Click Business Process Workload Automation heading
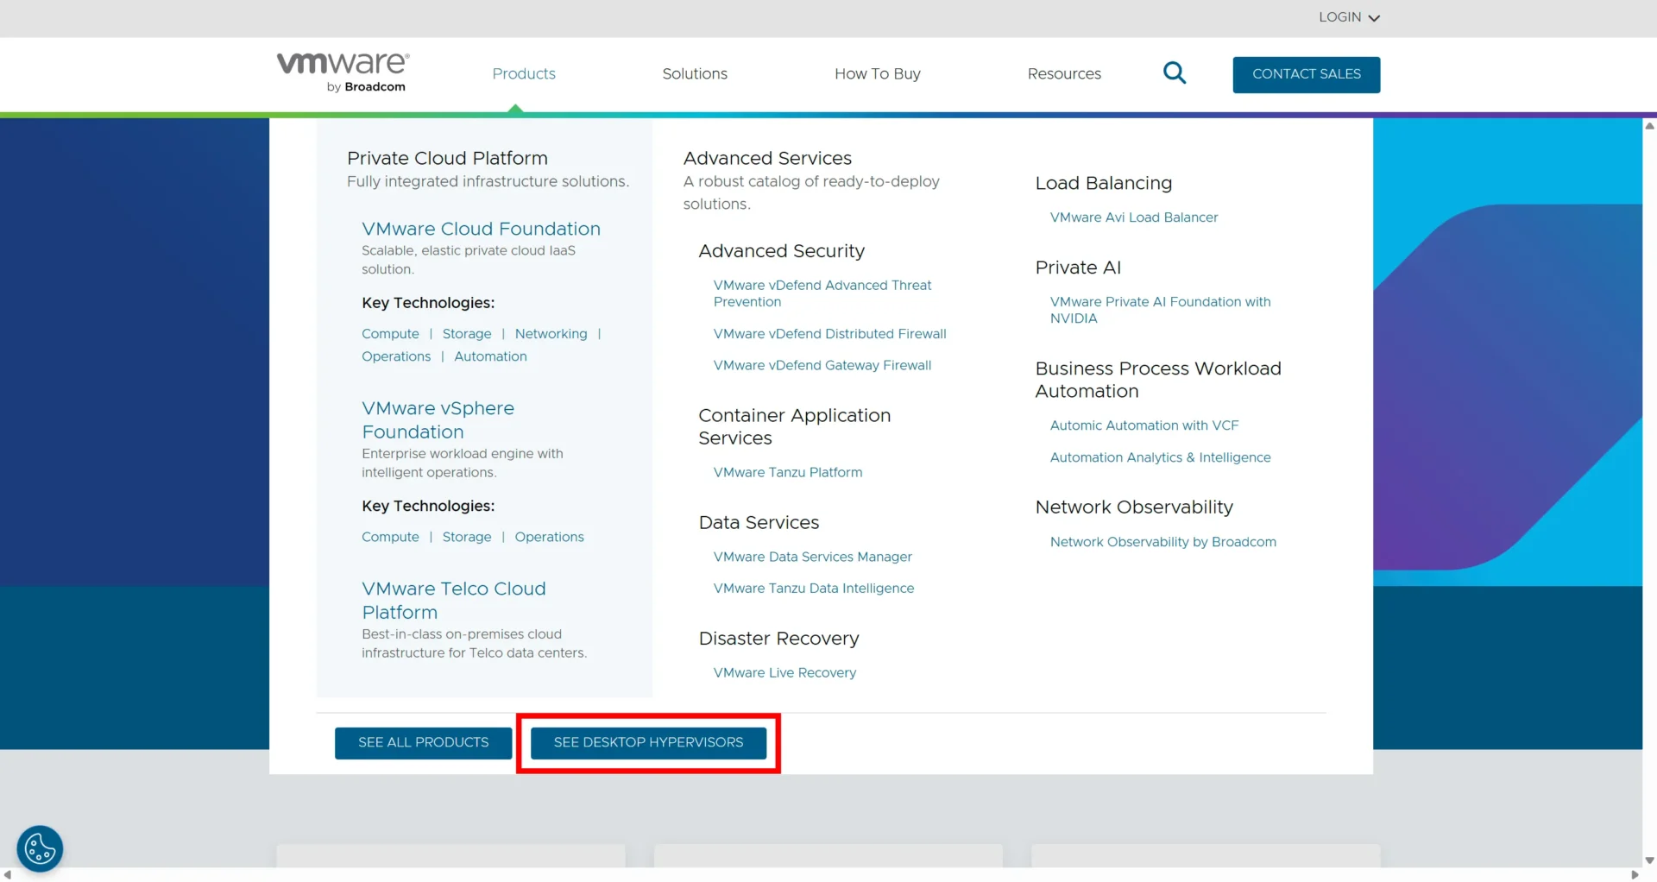This screenshot has width=1657, height=882. (1157, 380)
